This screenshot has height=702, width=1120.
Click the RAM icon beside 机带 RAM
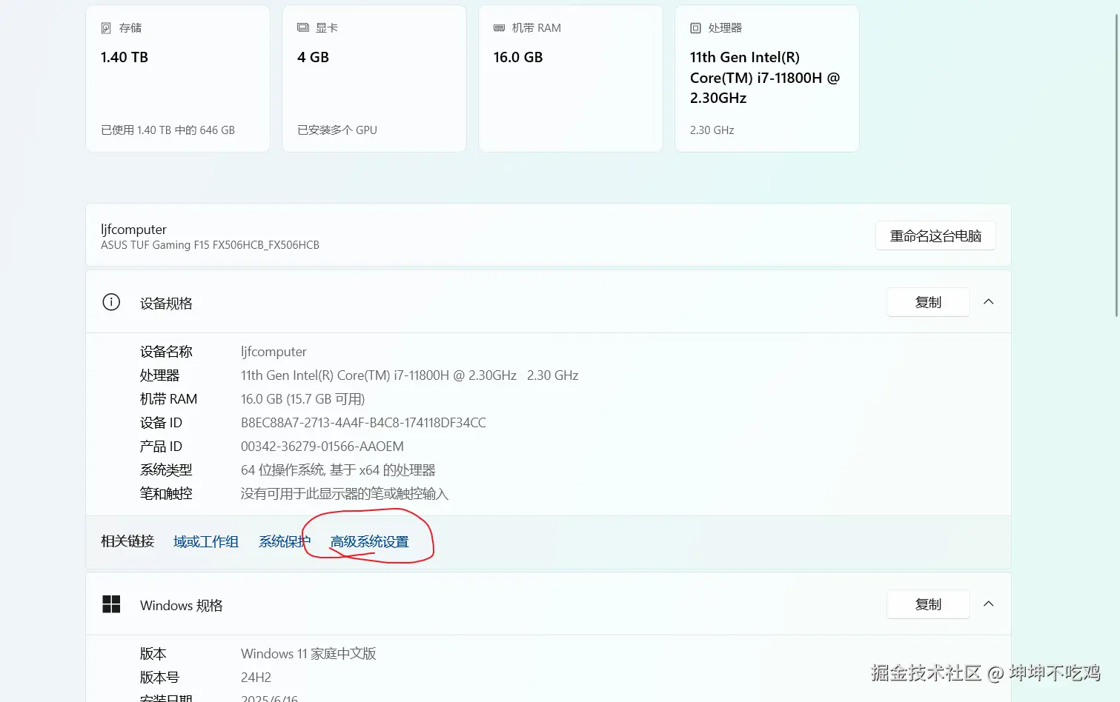499,27
